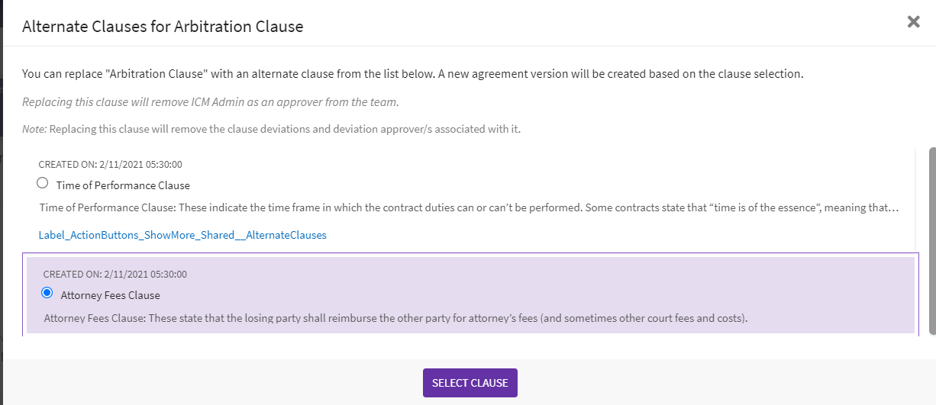936x405 pixels.
Task: Select the Time of Performance Clause radio button
Action: [x=43, y=183]
